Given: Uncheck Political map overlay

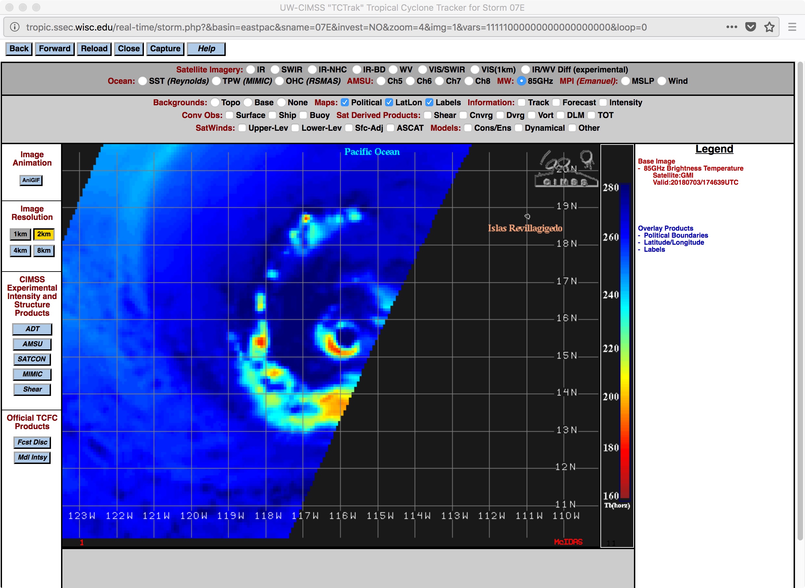Looking at the screenshot, I should coord(345,103).
